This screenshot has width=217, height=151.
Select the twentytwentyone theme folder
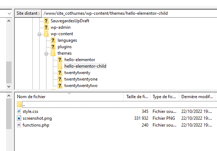[81, 79]
